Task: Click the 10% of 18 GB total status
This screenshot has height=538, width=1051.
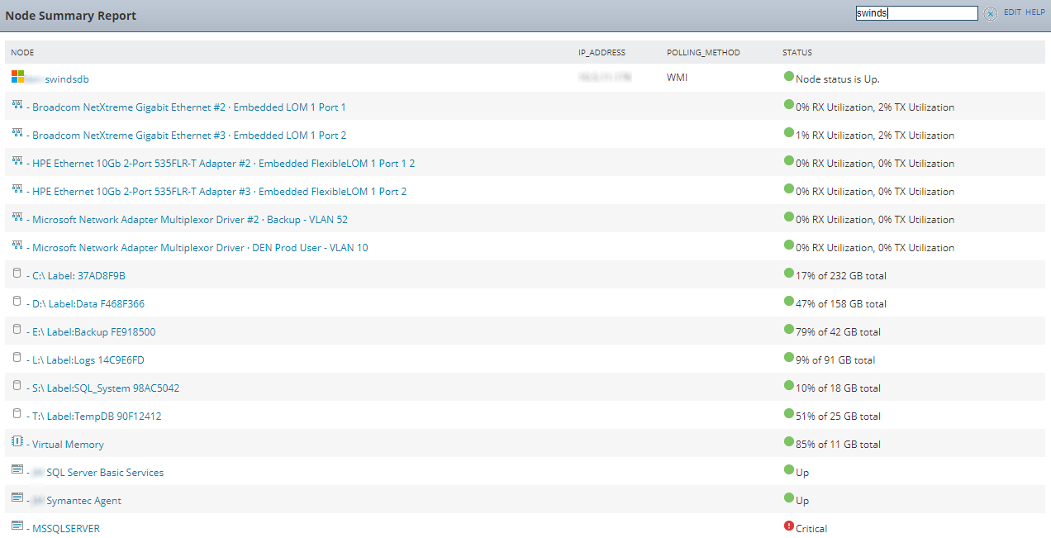Action: pos(838,388)
